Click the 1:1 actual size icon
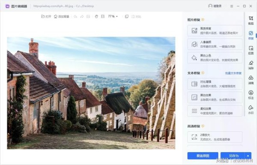 pyautogui.click(x=103, y=16)
